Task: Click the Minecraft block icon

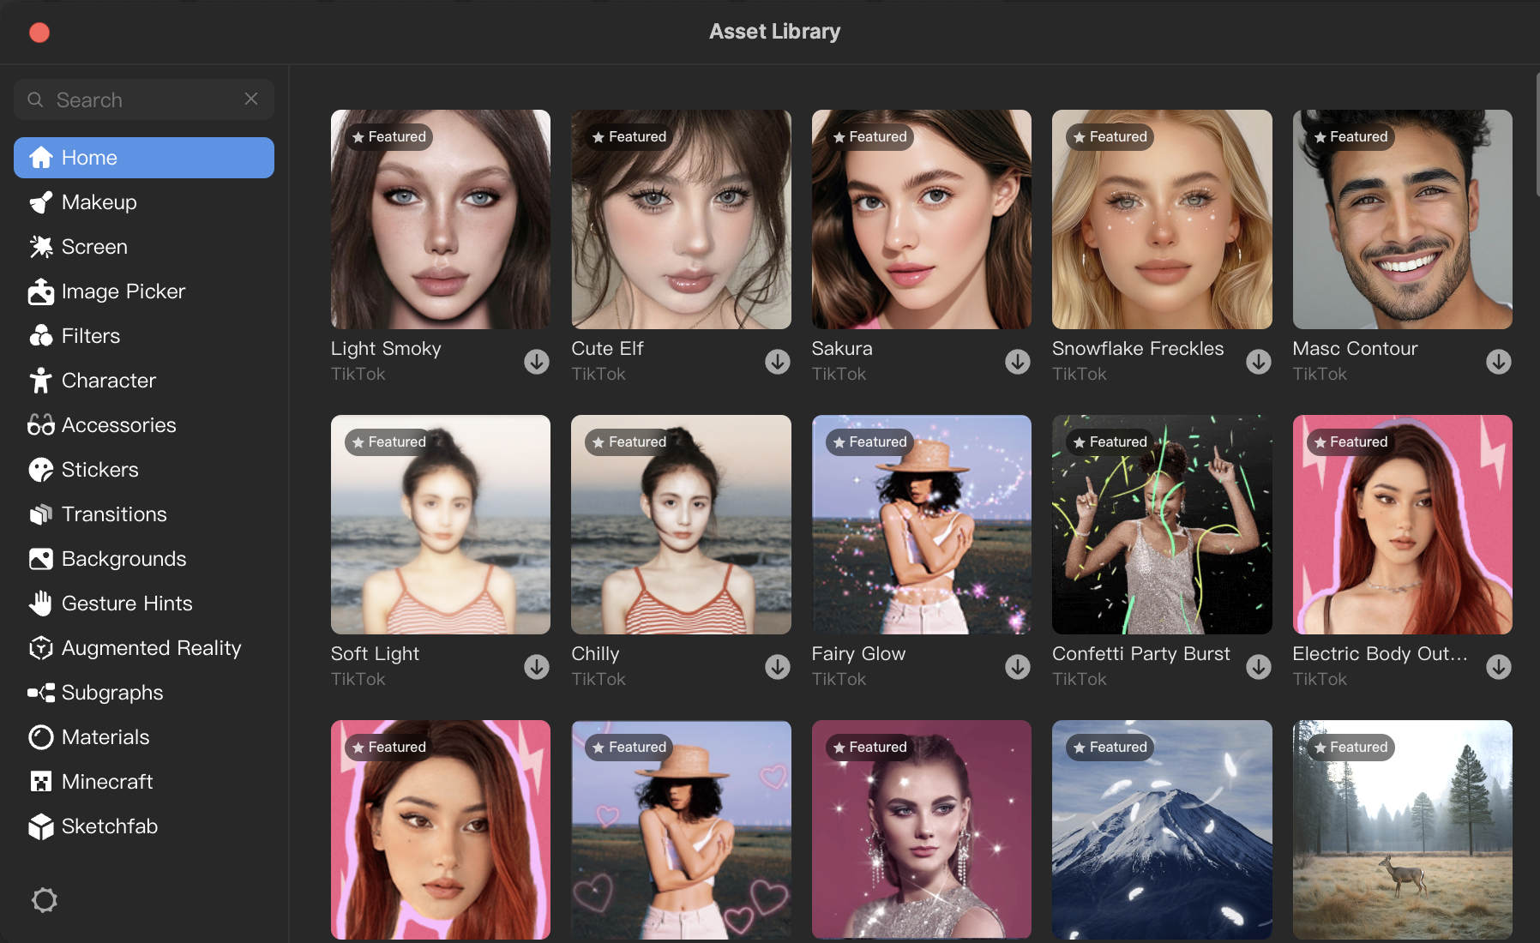Action: click(x=40, y=782)
